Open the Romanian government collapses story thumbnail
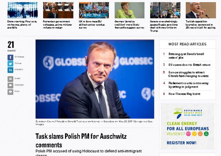 (58, 10)
